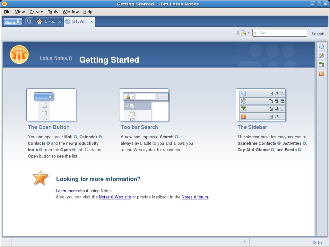Image resolution: width=330 pixels, height=247 pixels.
Task: Follow the Learn more link
Action: 66,191
